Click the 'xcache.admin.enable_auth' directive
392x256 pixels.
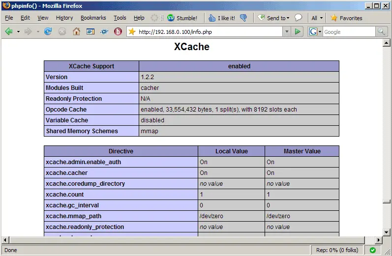pyautogui.click(x=83, y=162)
